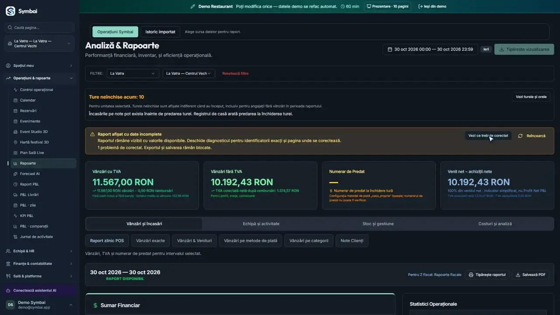
Task: Open Plan Sală Live icon
Action: tap(15, 153)
